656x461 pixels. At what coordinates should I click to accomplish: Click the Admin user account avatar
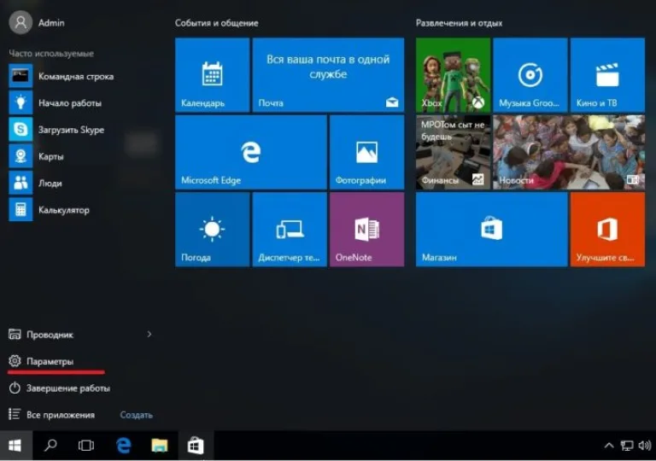(20, 22)
